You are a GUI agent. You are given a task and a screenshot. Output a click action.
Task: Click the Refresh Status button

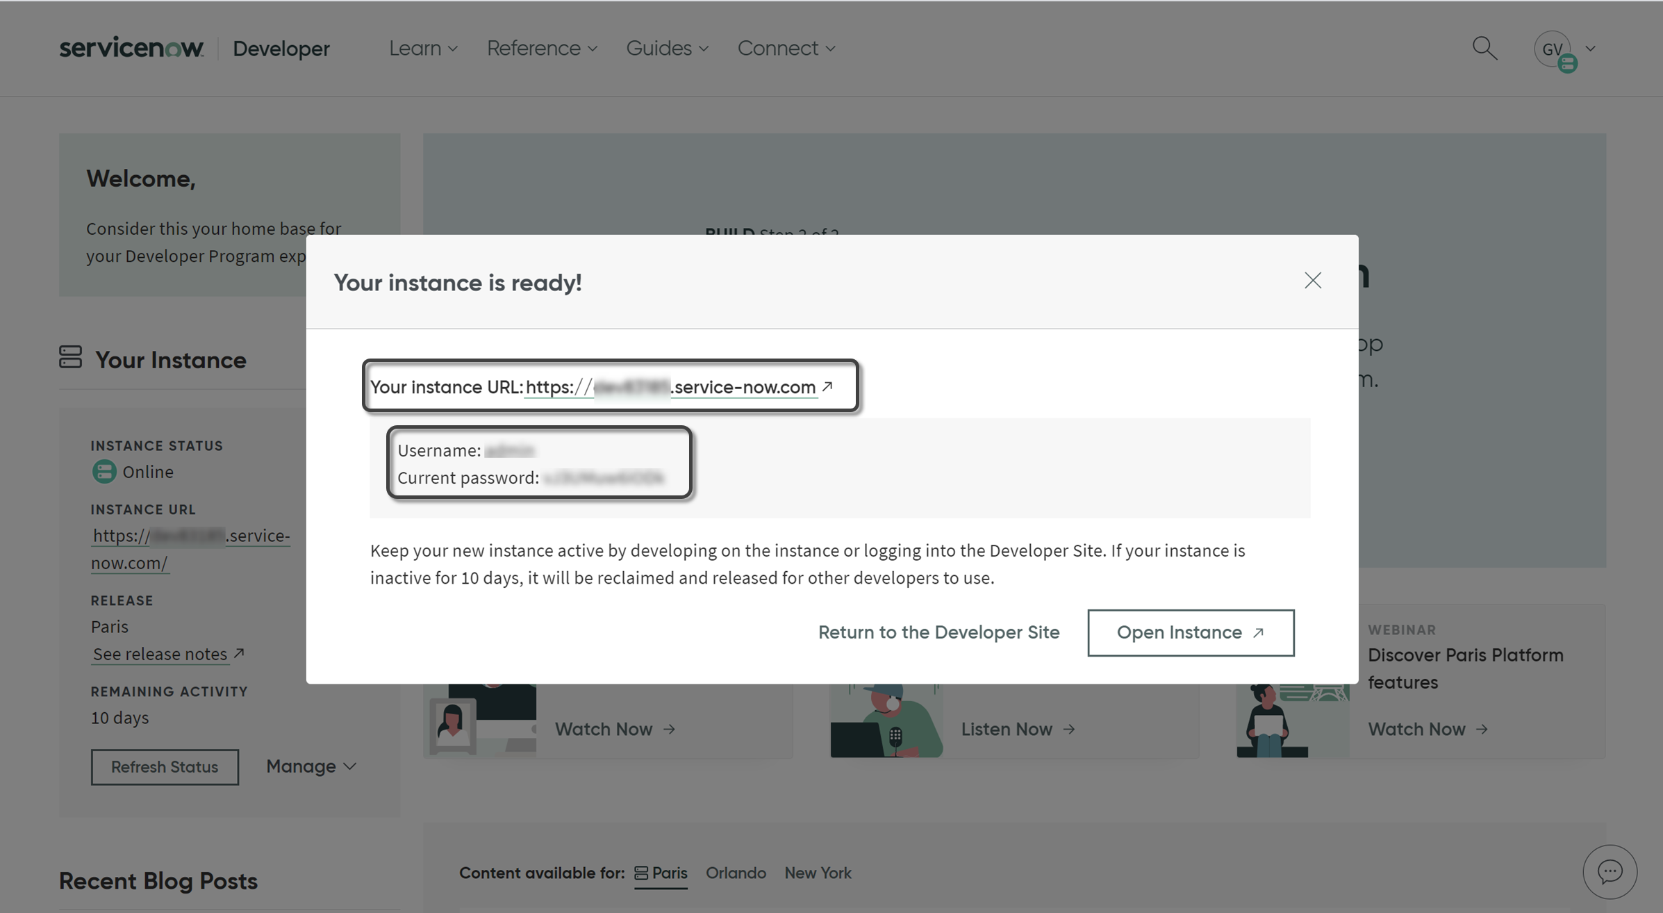pos(164,766)
